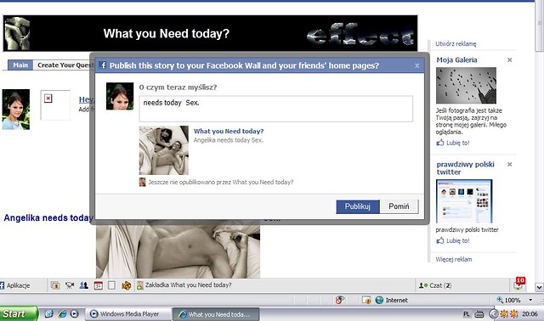The image size is (544, 321).
Task: Click the first orange sun tray icon
Action: (x=503, y=314)
